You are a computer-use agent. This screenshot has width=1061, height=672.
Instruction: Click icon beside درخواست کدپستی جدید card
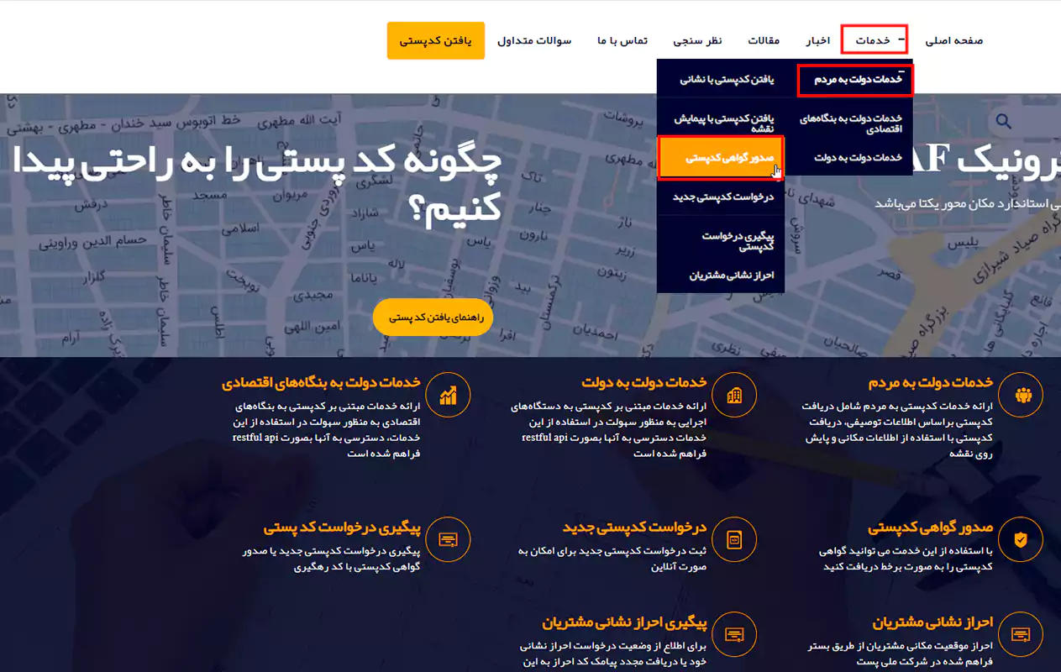[734, 540]
